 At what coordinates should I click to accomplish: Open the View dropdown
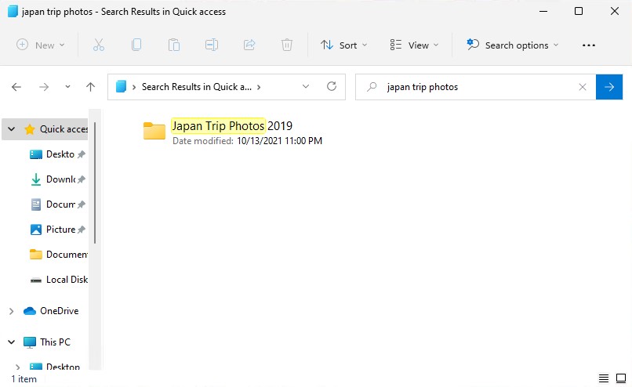click(x=414, y=45)
